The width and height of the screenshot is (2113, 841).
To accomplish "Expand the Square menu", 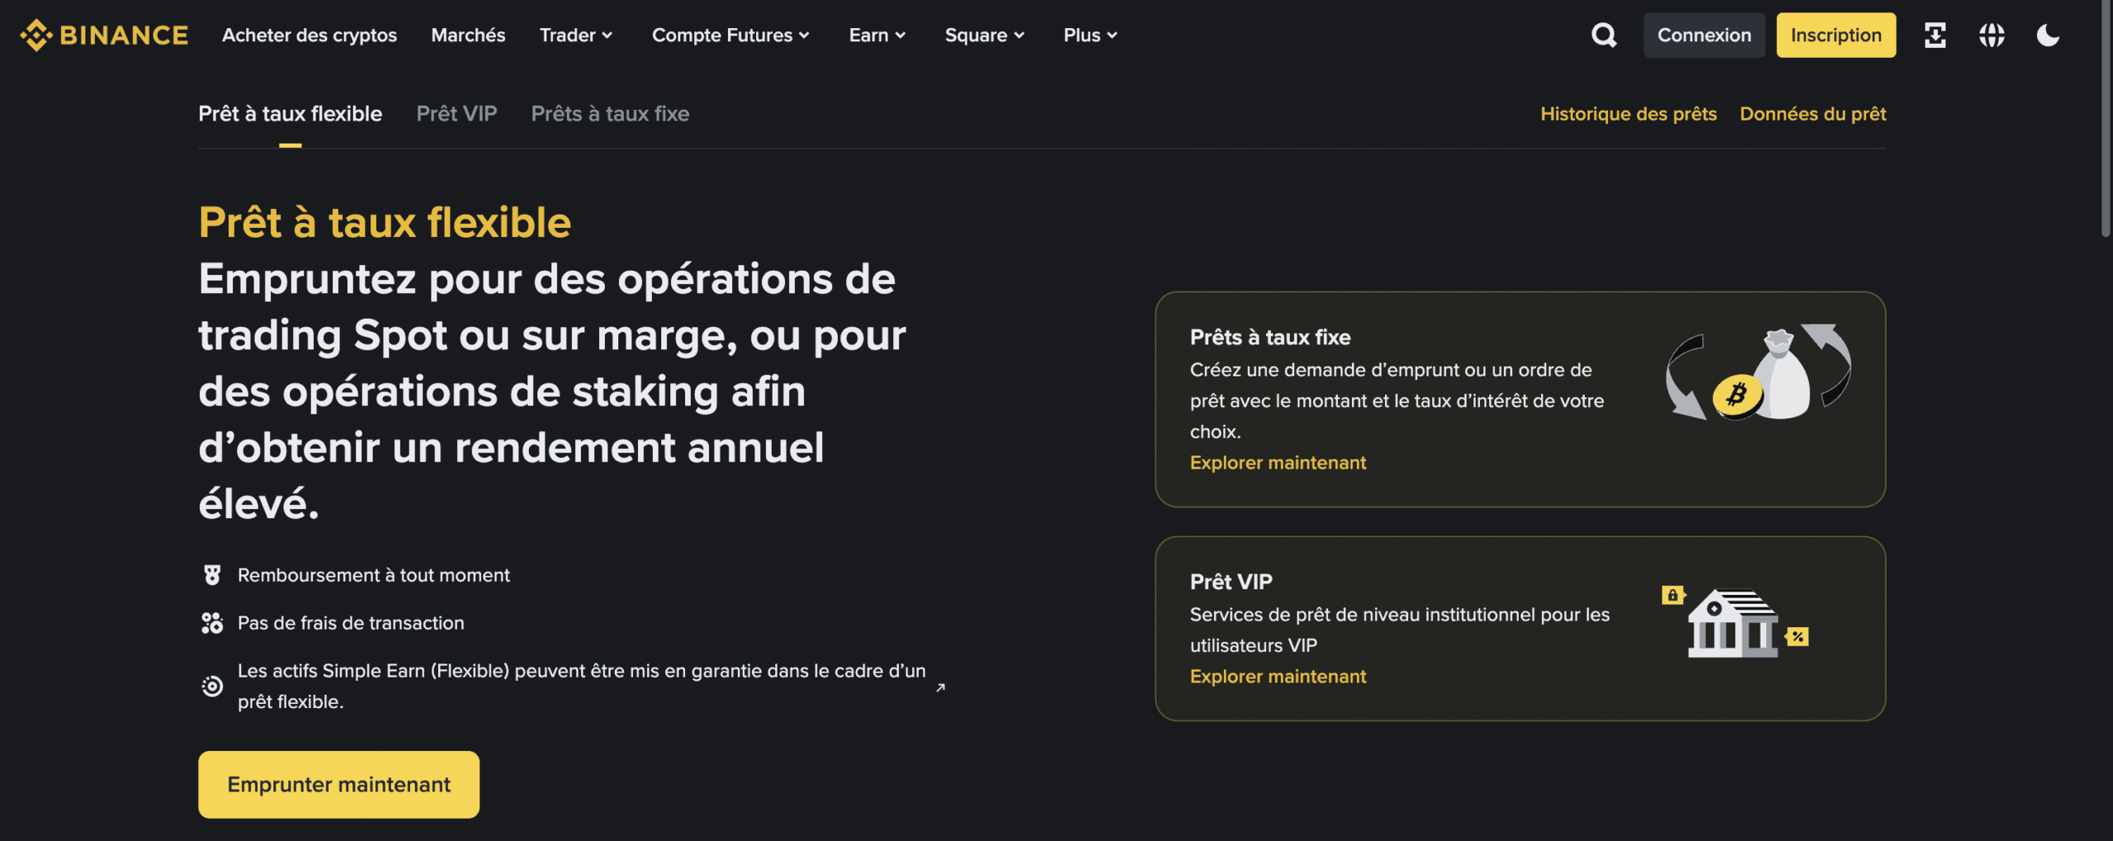I will coord(984,35).
